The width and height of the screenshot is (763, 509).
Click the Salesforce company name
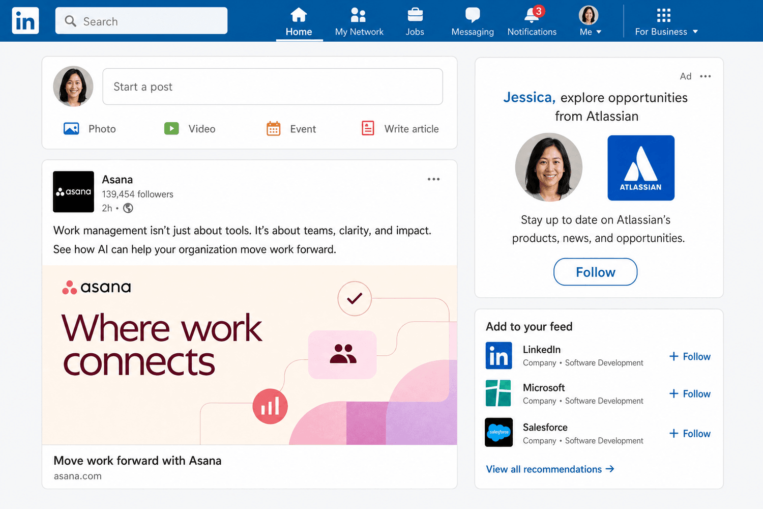coord(545,428)
